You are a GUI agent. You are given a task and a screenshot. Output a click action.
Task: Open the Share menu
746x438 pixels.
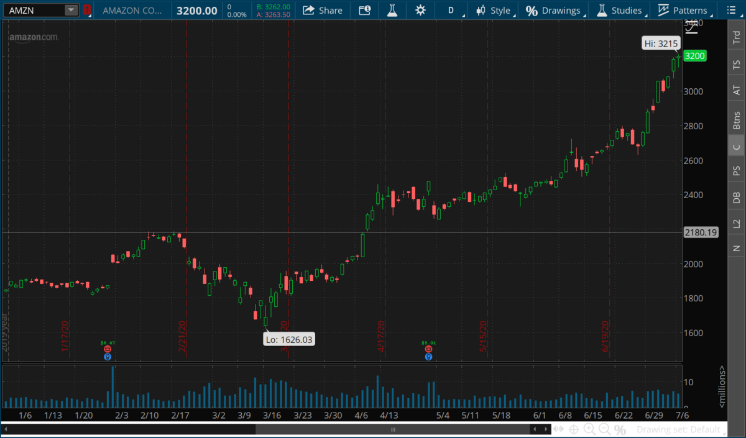tap(323, 10)
